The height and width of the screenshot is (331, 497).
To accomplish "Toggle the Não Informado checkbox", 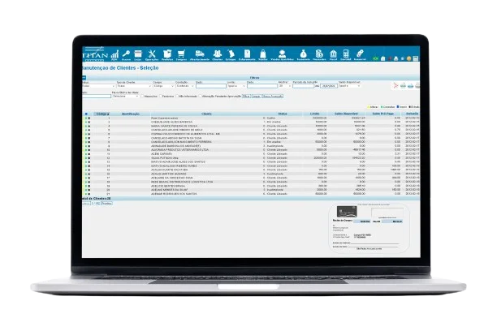I will [x=177, y=96].
